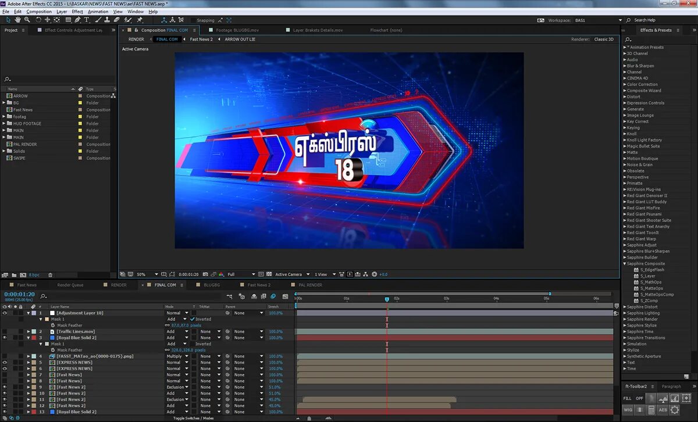Click the current time indicator playhead
Image resolution: width=698 pixels, height=422 pixels.
coord(387,299)
